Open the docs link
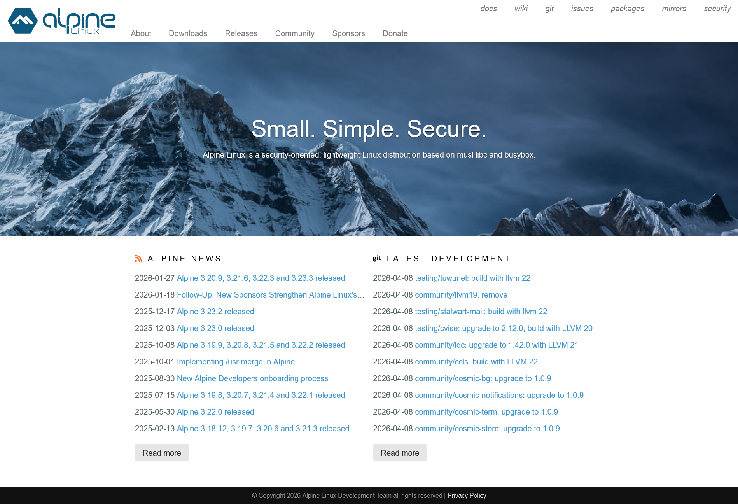 (x=488, y=9)
